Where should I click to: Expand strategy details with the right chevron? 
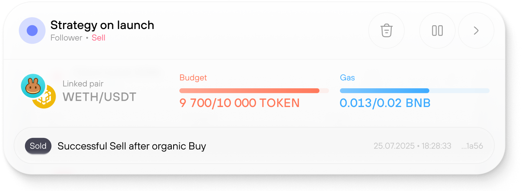pyautogui.click(x=476, y=31)
